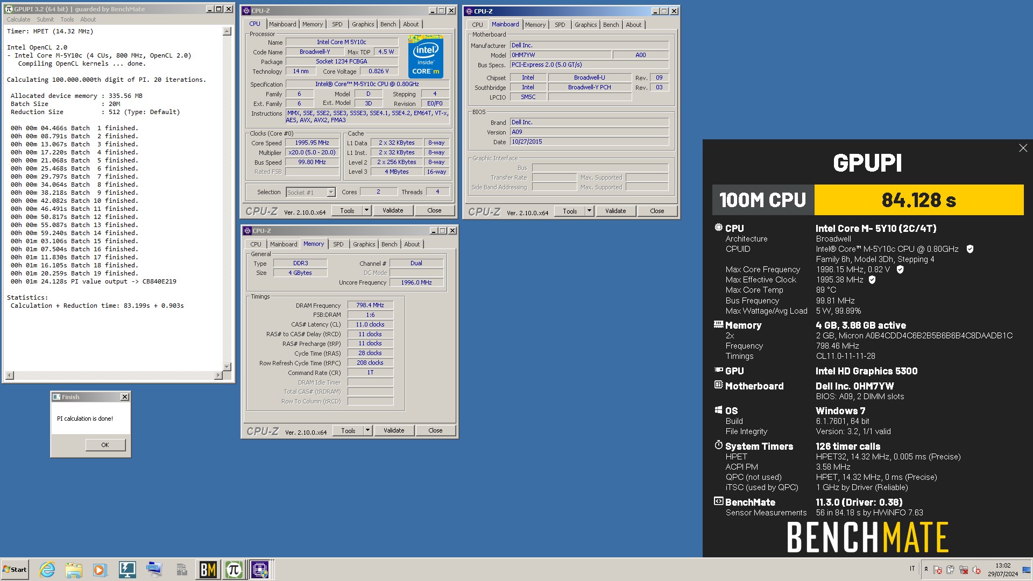This screenshot has height=581, width=1033.
Task: Click Show Desktop button at taskbar end
Action: (x=1027, y=569)
